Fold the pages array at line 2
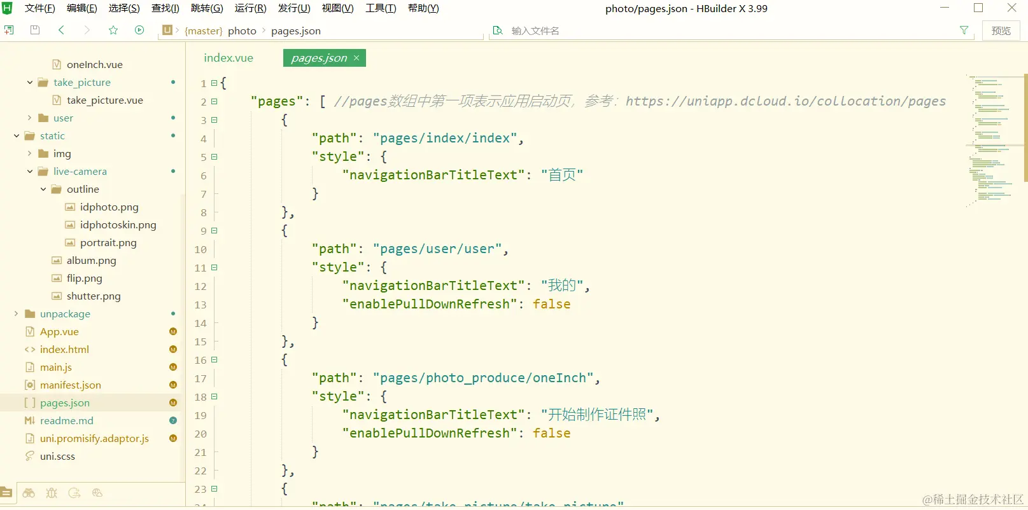The image size is (1028, 510). pyautogui.click(x=215, y=101)
